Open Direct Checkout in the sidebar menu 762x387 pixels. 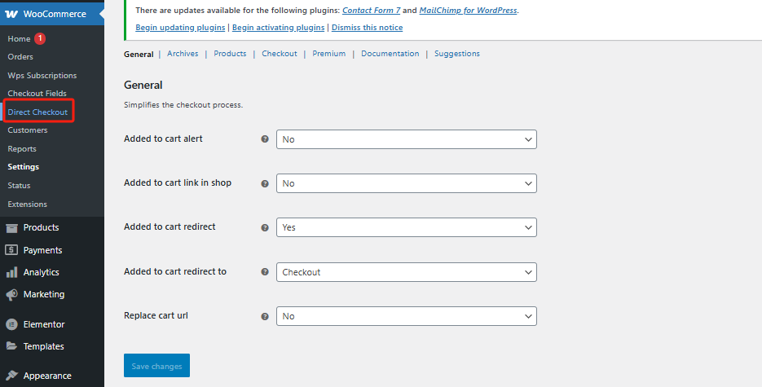click(x=37, y=112)
